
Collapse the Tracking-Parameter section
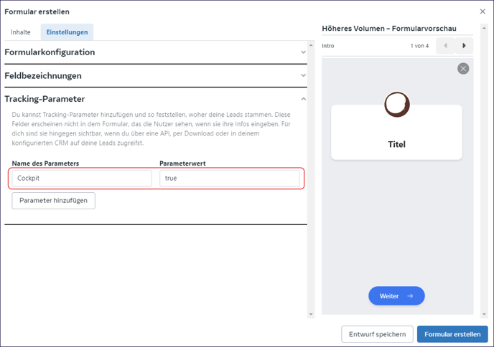point(156,99)
